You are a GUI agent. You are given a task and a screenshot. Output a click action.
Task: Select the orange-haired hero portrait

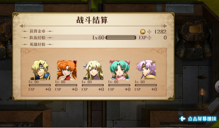[67, 70]
